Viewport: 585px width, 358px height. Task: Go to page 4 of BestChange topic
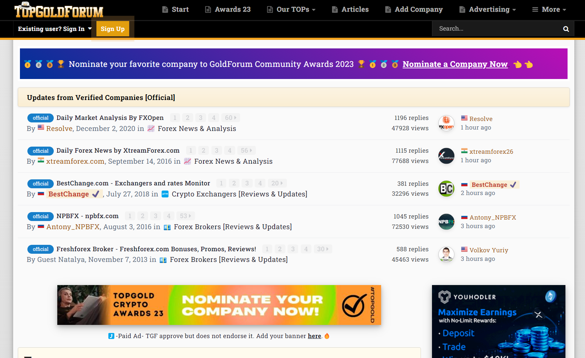[260, 183]
